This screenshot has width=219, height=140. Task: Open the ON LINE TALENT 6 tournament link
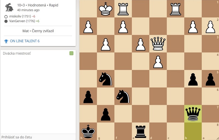[x=25, y=41]
